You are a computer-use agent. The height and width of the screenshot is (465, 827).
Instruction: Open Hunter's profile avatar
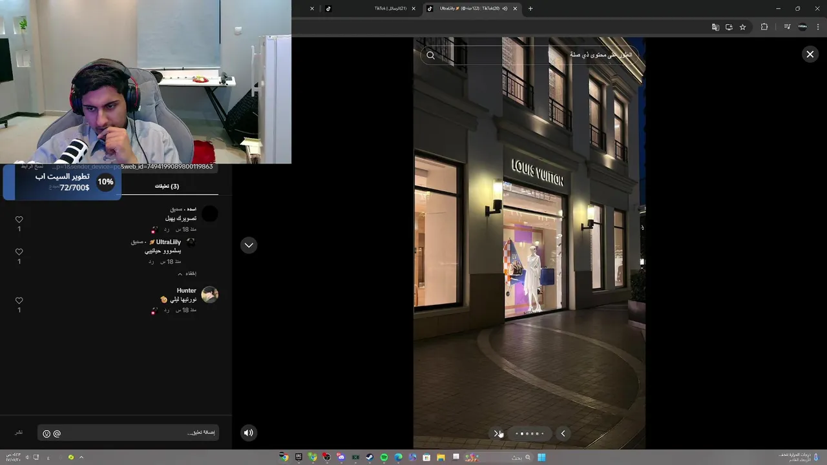pos(209,294)
